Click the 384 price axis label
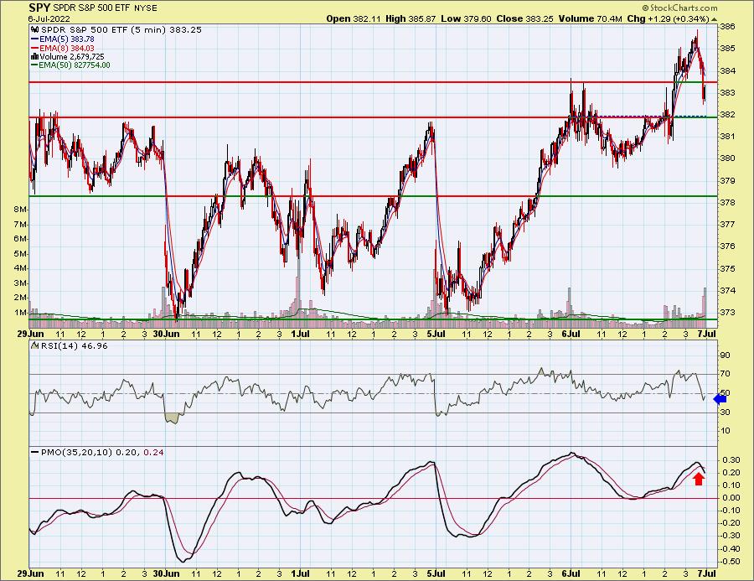 click(728, 70)
